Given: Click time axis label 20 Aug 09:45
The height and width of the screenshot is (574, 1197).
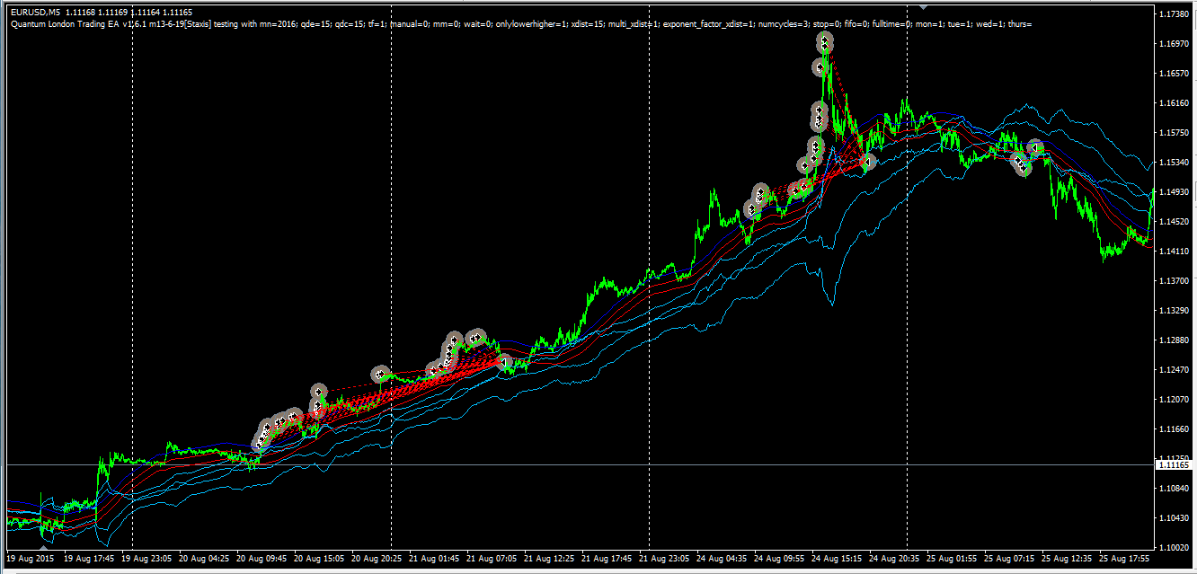Looking at the screenshot, I should pos(263,558).
